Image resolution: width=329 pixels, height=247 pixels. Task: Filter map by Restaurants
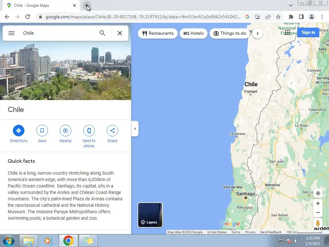coord(158,33)
